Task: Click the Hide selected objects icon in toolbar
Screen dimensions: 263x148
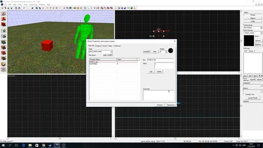Action: pos(47,8)
